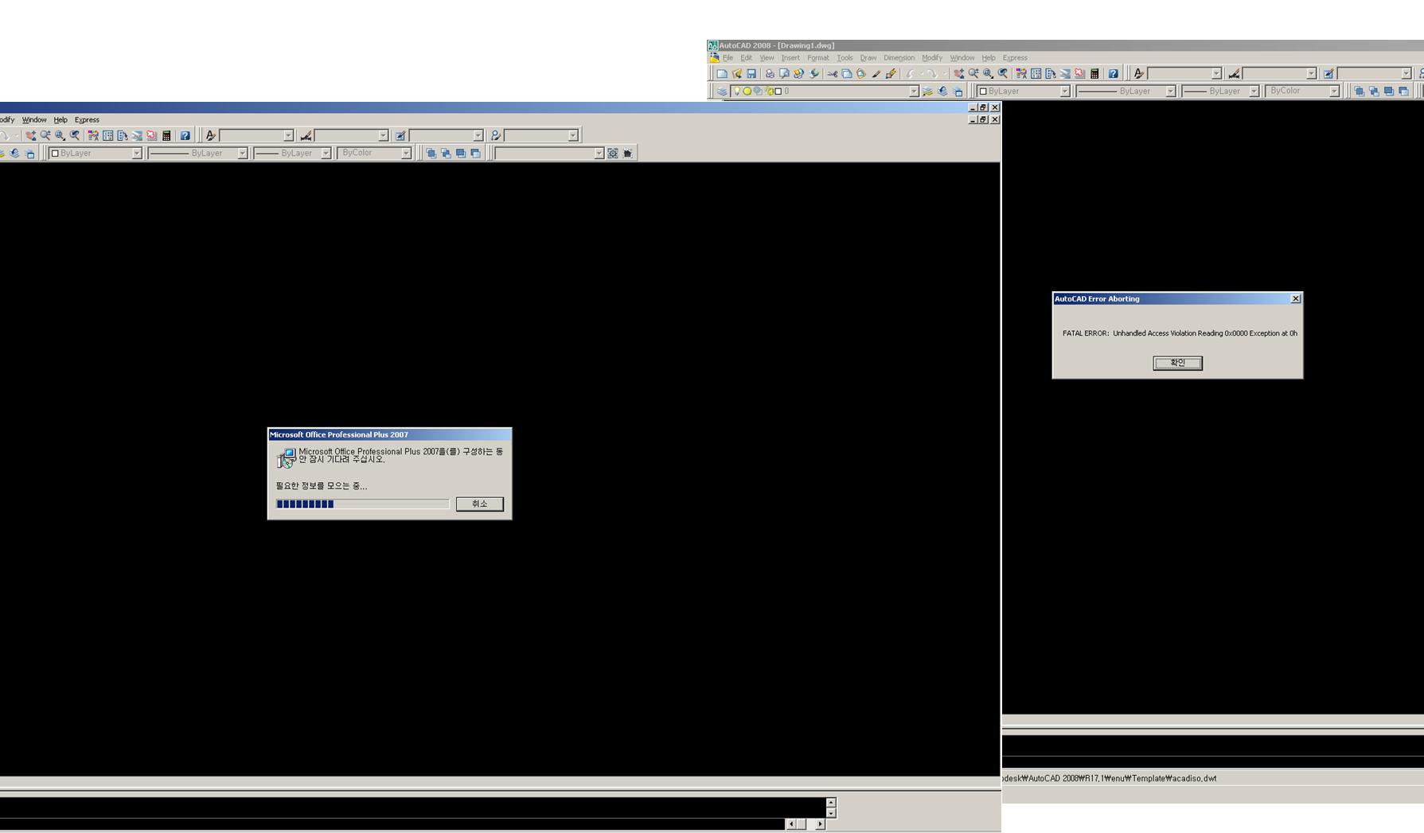Click Help question icon in Drawing1 window
1424x833 pixels.
[x=1113, y=74]
